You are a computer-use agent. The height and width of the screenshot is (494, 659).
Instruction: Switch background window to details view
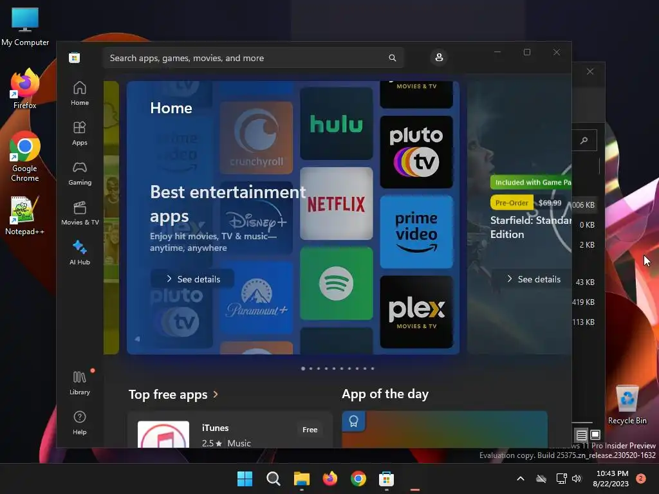tap(581, 435)
